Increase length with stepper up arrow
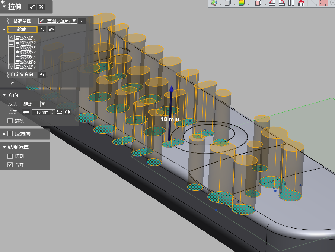335x252 pixels. tap(52, 111)
